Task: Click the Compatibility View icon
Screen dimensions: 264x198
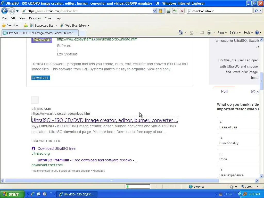Action: tap(168, 11)
